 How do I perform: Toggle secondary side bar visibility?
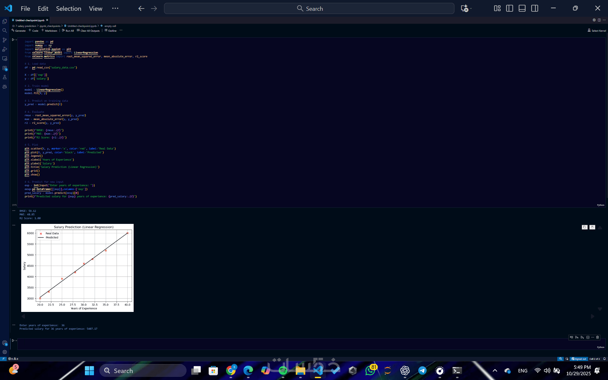tap(535, 9)
